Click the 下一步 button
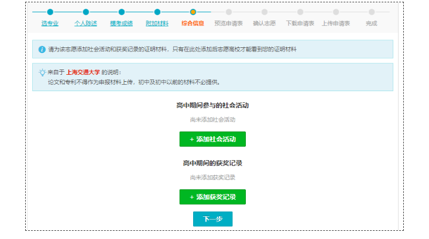The image size is (429, 239). [212, 219]
